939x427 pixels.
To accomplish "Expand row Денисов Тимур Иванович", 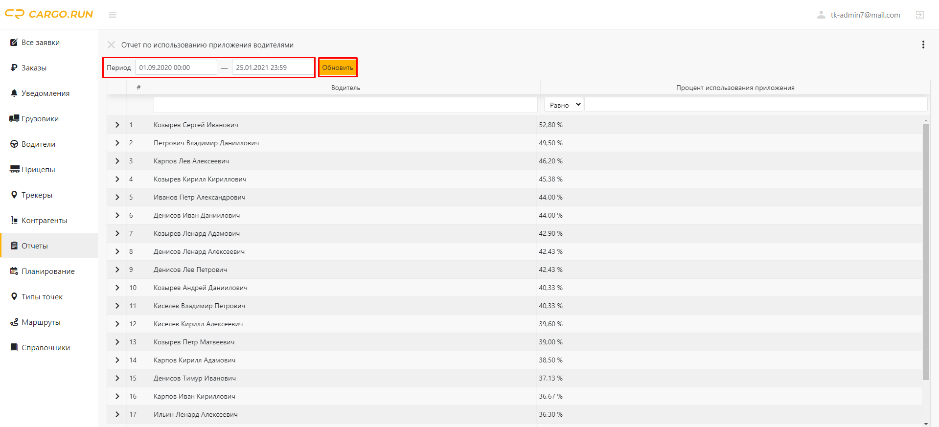I will pos(117,378).
